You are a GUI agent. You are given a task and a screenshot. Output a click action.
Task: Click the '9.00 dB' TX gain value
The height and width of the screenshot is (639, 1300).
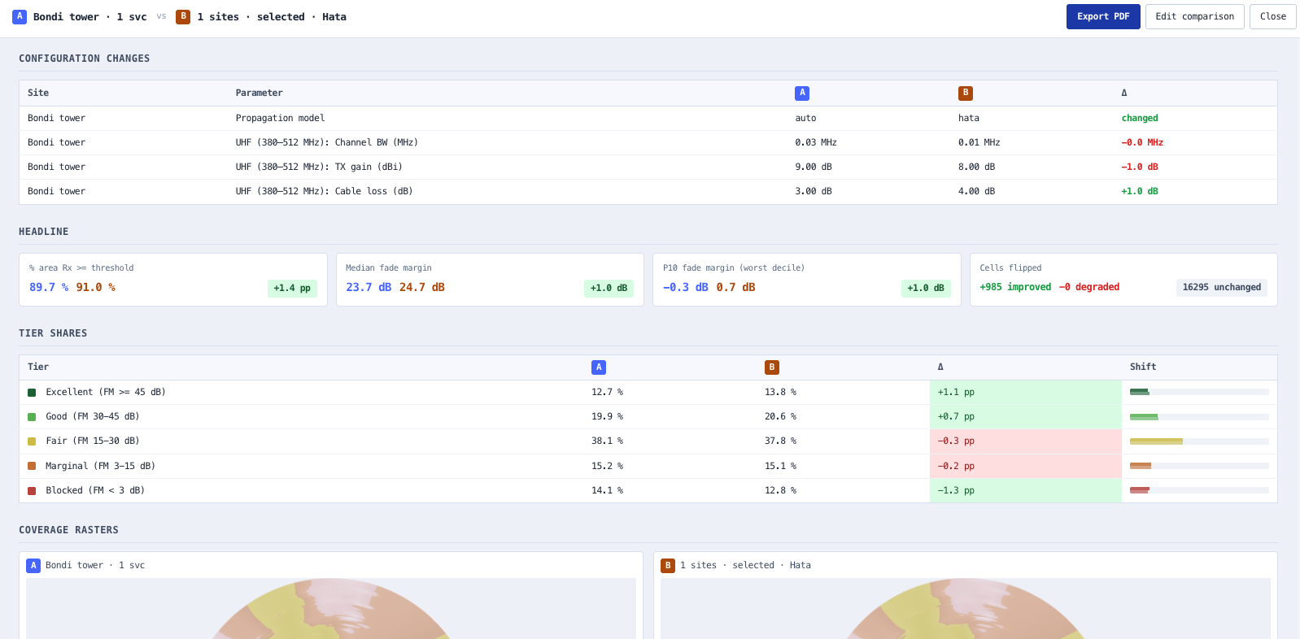pos(814,167)
